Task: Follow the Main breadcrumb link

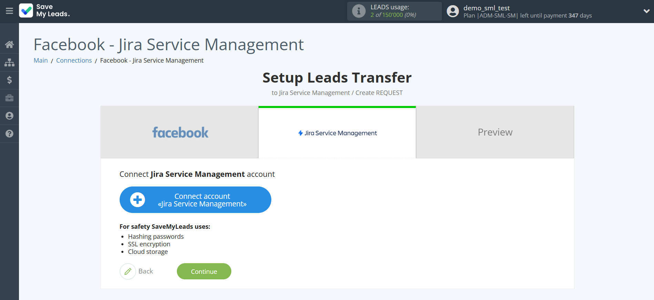Action: 41,61
